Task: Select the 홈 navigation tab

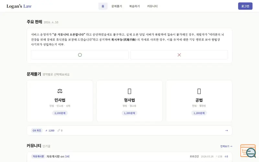Action: 103,6
